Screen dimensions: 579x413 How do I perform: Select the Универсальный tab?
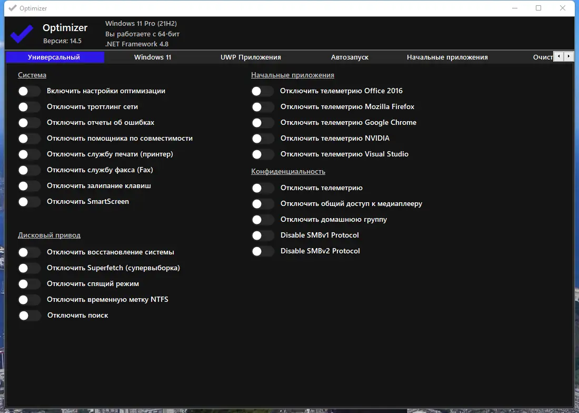click(x=55, y=57)
